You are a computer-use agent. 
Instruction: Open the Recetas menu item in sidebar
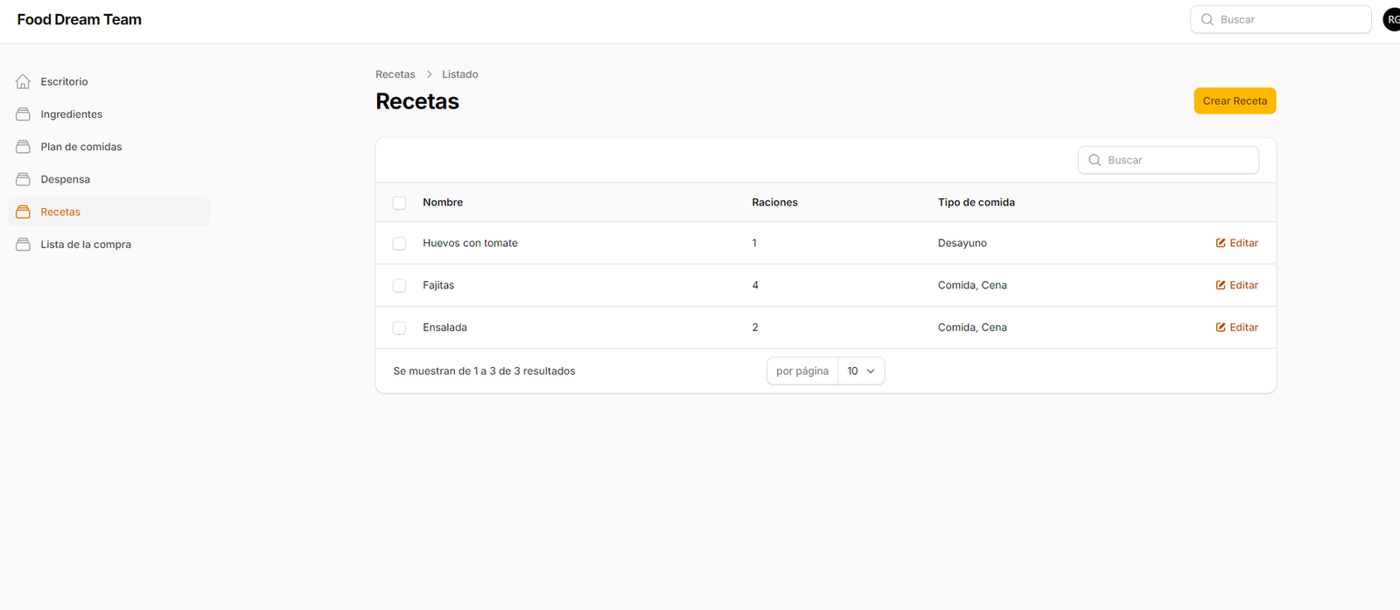[60, 212]
